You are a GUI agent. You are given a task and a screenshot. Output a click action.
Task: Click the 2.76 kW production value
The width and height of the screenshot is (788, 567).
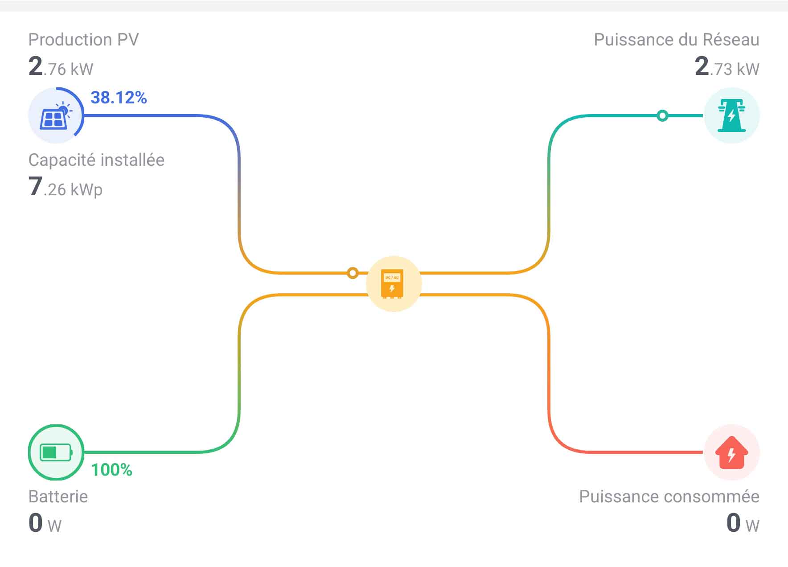tap(61, 66)
